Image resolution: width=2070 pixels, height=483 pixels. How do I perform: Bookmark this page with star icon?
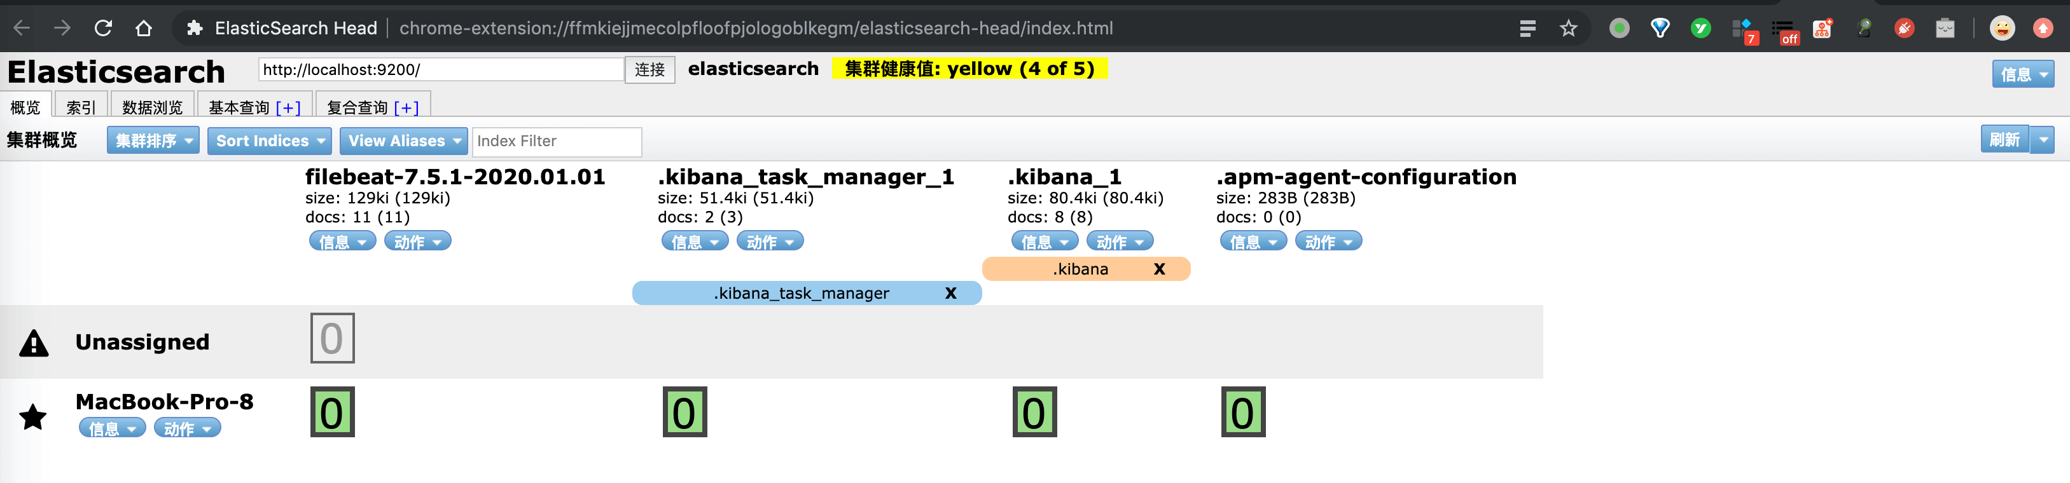coord(1568,29)
